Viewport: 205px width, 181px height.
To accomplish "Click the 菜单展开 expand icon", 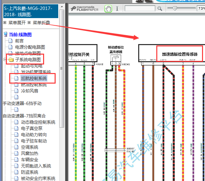I will tap(5, 23).
